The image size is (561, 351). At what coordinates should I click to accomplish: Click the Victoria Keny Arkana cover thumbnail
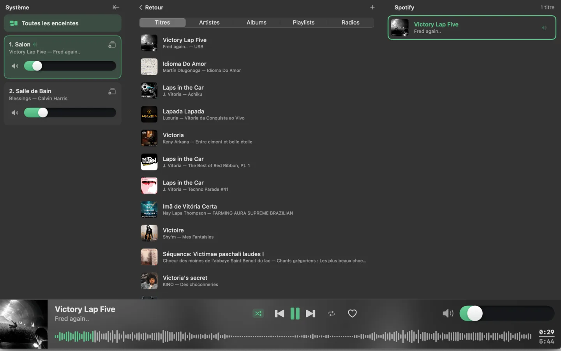[x=149, y=138]
